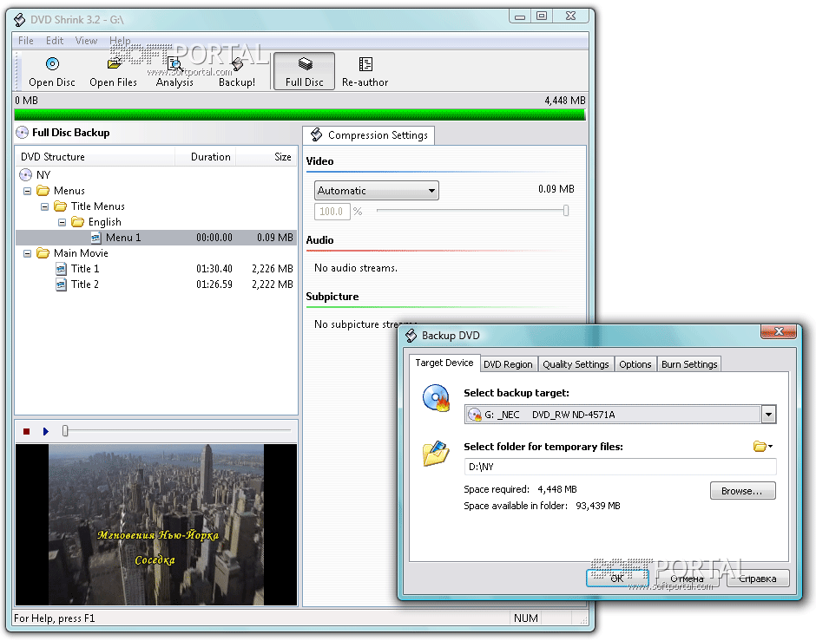Viewport: 816px width, 641px height.
Task: Click the Title 2 video icon
Action: (62, 285)
